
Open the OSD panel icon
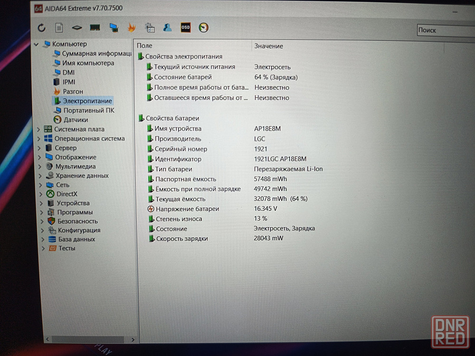coord(185,28)
